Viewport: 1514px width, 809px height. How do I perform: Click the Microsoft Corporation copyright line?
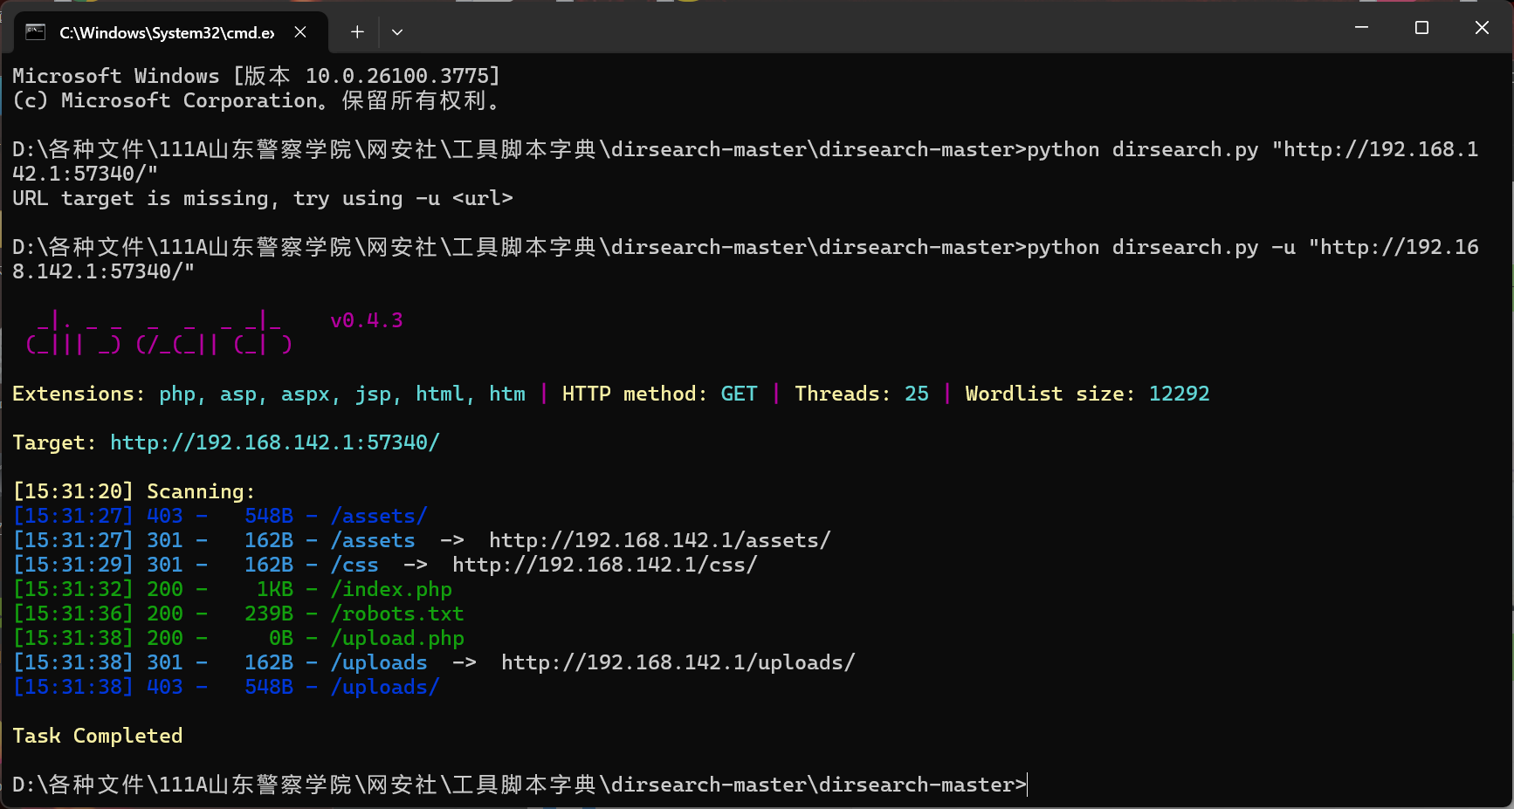(257, 100)
